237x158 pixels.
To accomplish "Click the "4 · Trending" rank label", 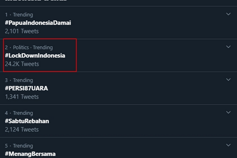I will pos(19,113).
